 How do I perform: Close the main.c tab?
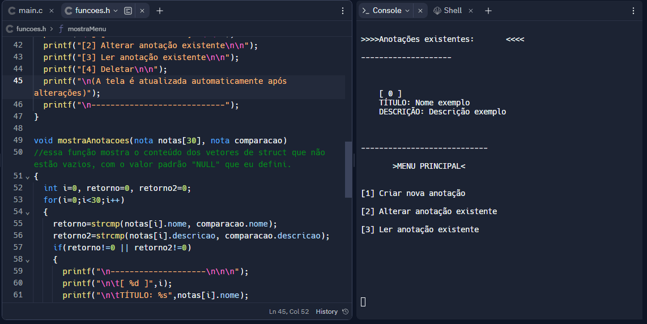(52, 11)
